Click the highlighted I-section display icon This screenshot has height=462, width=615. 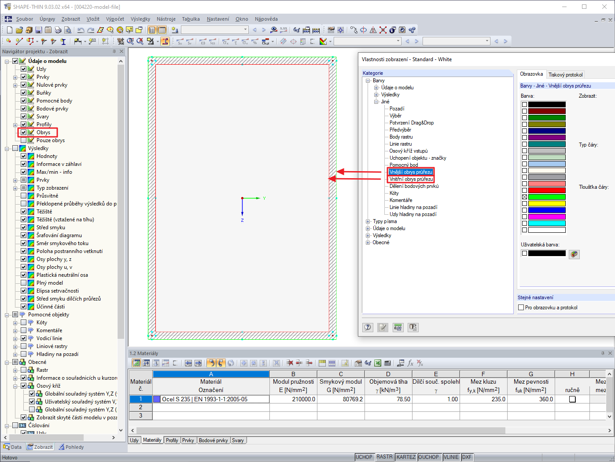165,41
